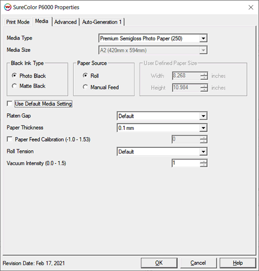Go to the Auto-Generation 1 tab
The height and width of the screenshot is (271, 259).
pos(102,22)
